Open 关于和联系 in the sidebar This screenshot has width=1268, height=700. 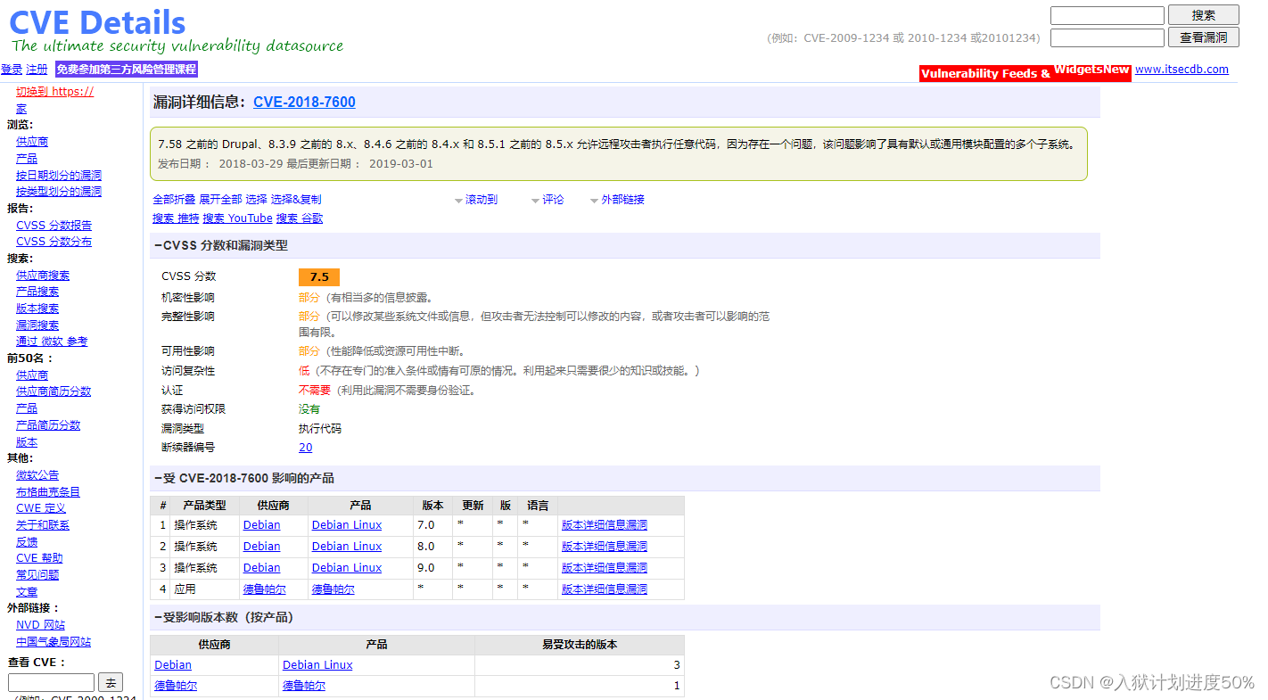tap(43, 525)
